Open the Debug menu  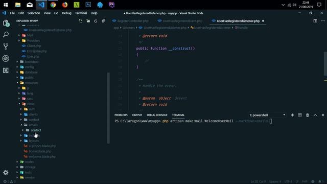66,13
